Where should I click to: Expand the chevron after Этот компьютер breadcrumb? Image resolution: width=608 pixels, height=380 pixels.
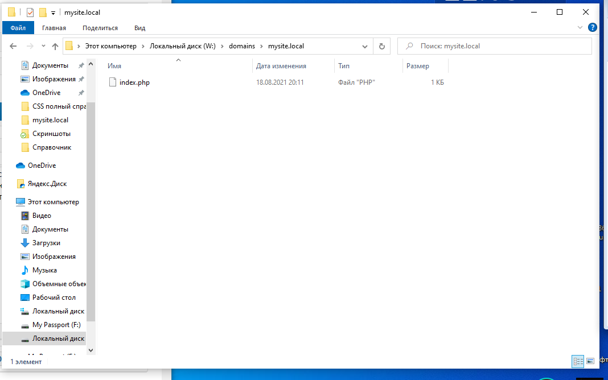143,46
